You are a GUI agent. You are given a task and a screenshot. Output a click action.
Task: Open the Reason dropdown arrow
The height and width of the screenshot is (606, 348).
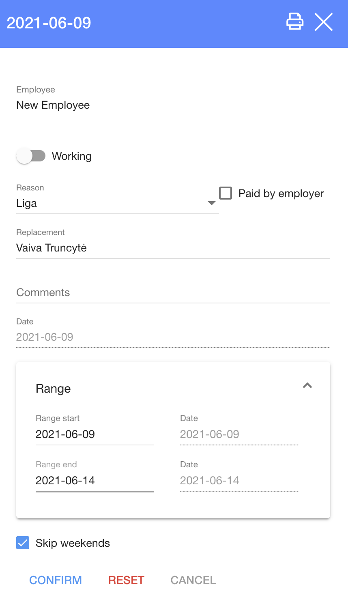(x=211, y=203)
